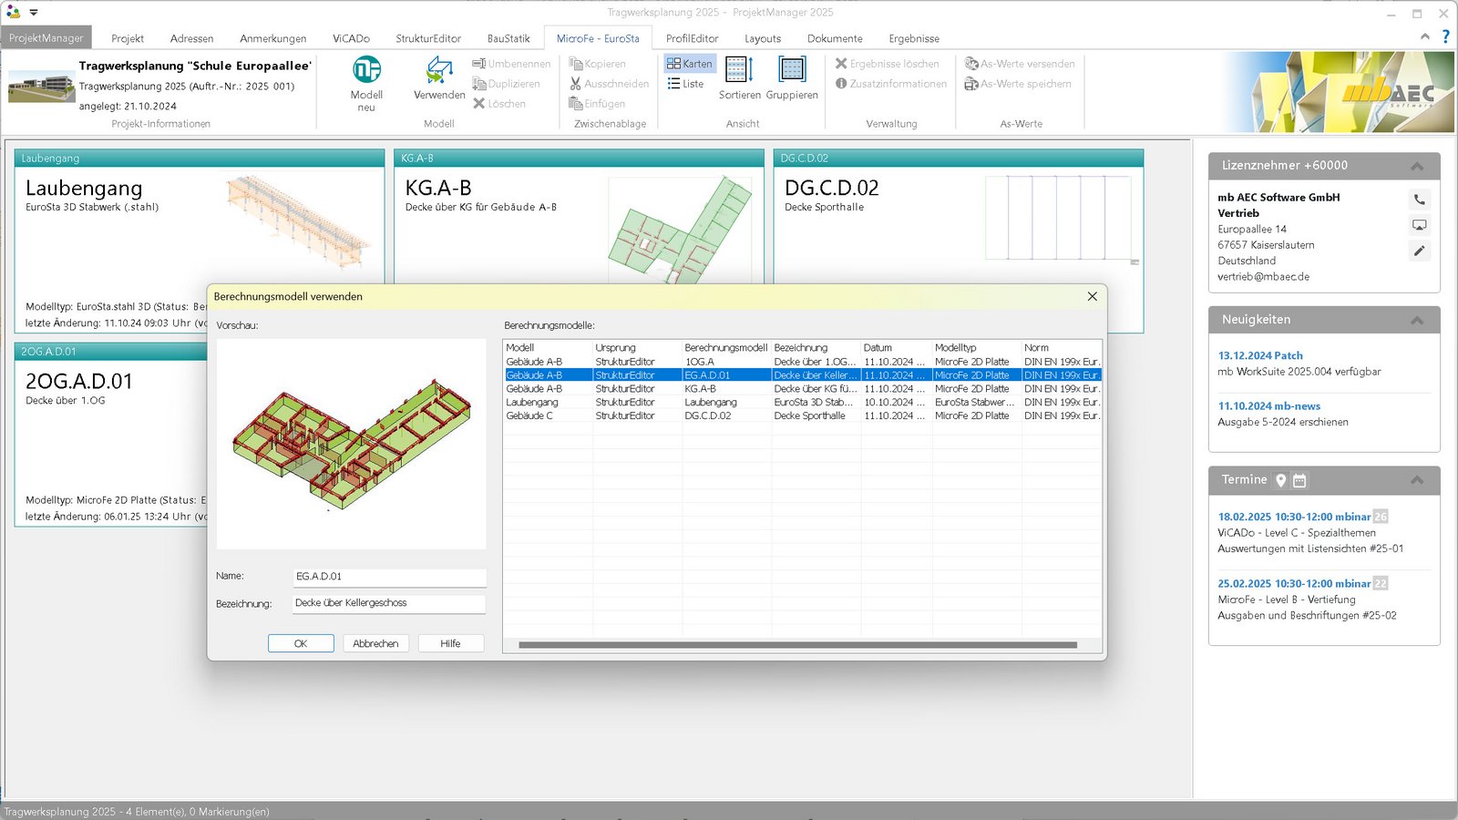The height and width of the screenshot is (820, 1458).
Task: Confirm dialog with OK button
Action: (301, 643)
